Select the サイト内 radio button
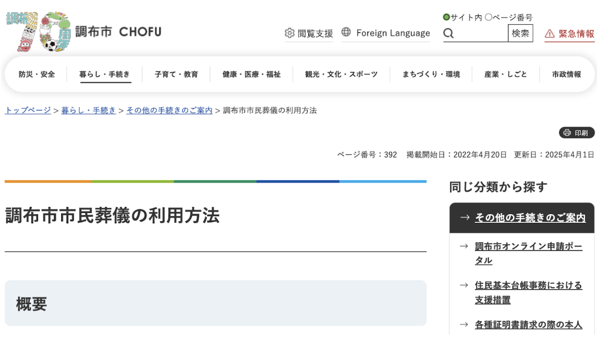Viewport: 601px width, 337px height. pyautogui.click(x=446, y=18)
